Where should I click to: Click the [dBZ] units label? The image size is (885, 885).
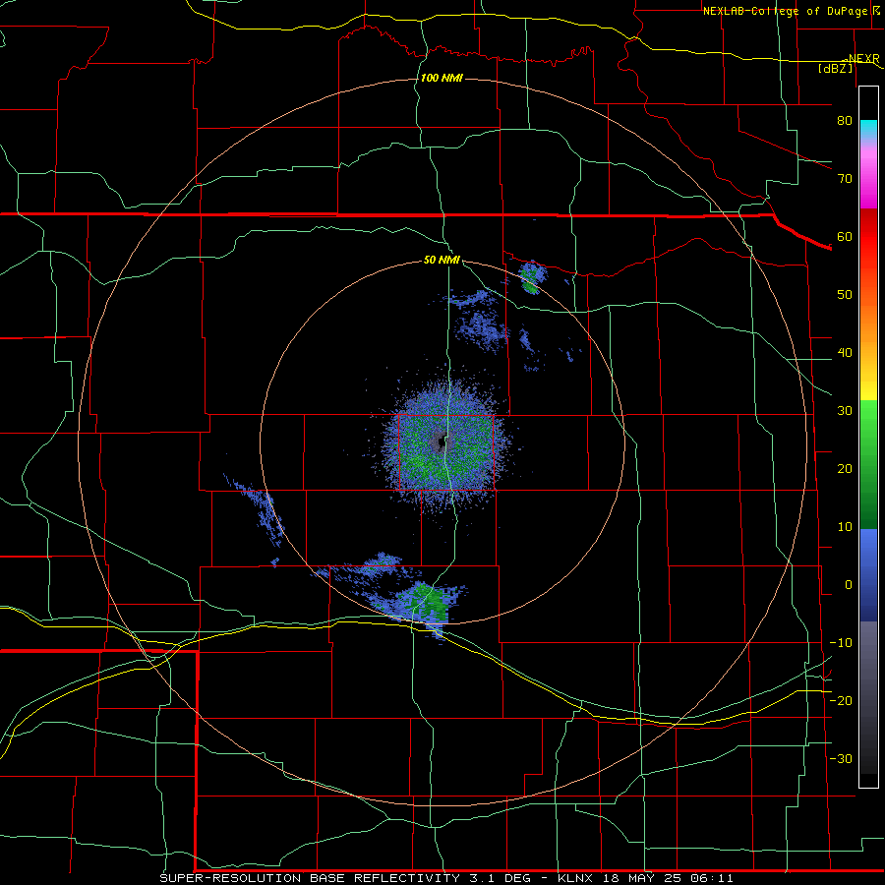(835, 68)
